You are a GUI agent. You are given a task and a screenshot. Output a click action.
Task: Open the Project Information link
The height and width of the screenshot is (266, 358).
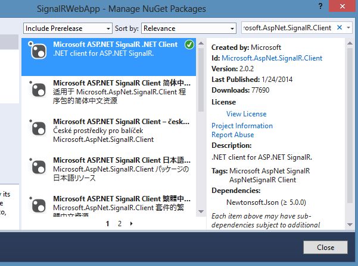pos(242,126)
